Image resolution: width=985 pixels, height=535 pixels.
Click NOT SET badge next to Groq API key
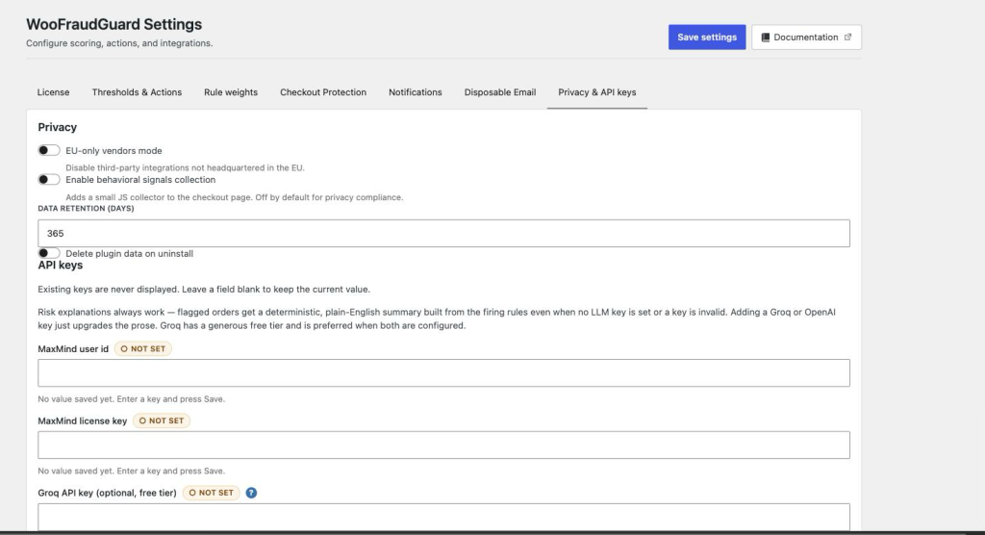211,493
